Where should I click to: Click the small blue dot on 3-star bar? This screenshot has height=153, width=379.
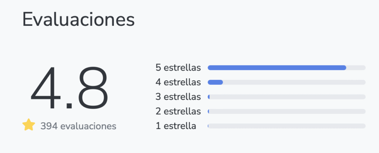click(209, 97)
